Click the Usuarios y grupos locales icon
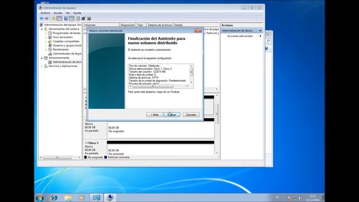359x202 pixels. pyautogui.click(x=50, y=45)
